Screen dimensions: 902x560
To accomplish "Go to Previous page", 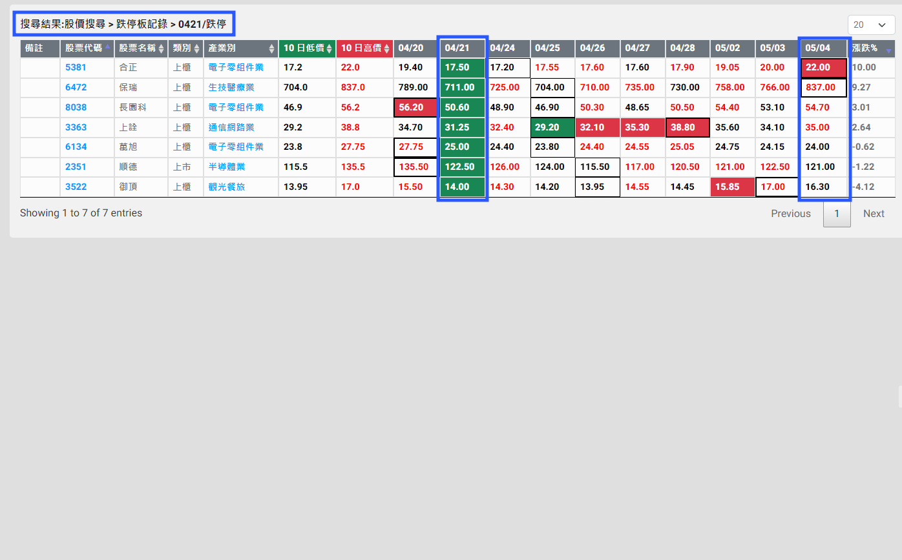I will click(x=790, y=214).
